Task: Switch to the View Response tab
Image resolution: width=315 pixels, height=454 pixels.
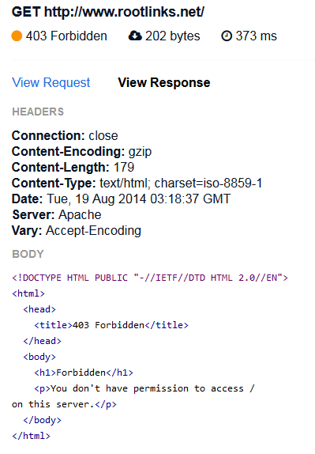Action: coord(164,82)
